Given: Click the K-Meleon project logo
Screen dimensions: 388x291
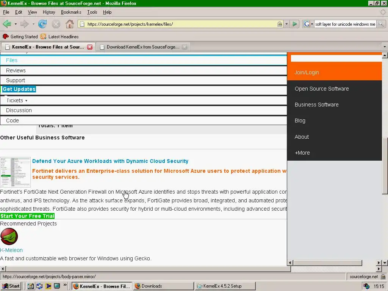Looking at the screenshot, I should 9,236.
